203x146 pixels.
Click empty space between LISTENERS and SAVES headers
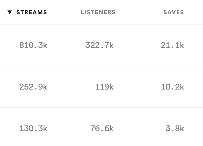tap(139, 12)
